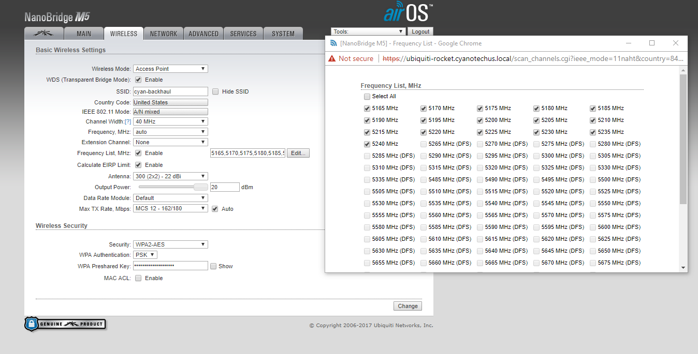This screenshot has width=698, height=354.
Task: Toggle WDS Transparent Bridge Mode Enable
Action: pos(138,80)
